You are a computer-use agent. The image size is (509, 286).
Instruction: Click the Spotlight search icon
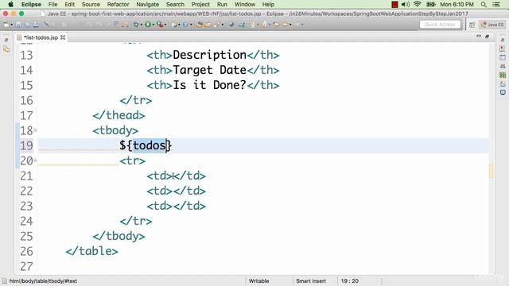click(x=484, y=4)
